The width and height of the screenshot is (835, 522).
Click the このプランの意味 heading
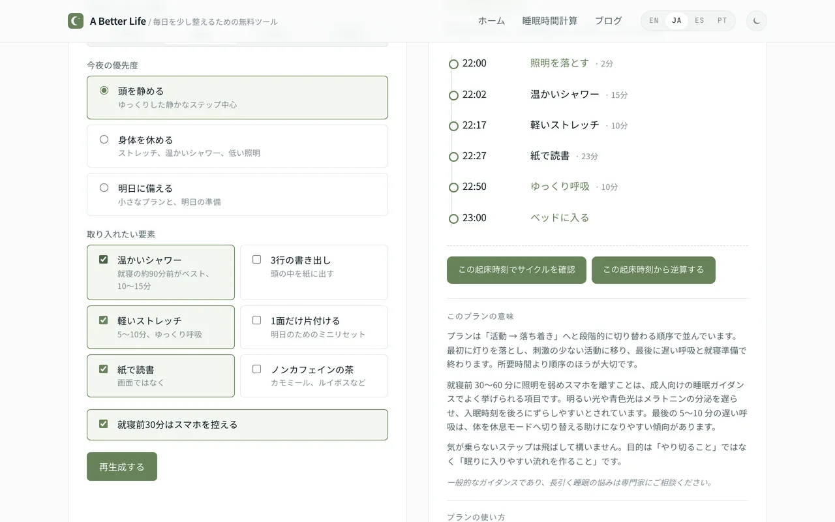click(x=480, y=316)
